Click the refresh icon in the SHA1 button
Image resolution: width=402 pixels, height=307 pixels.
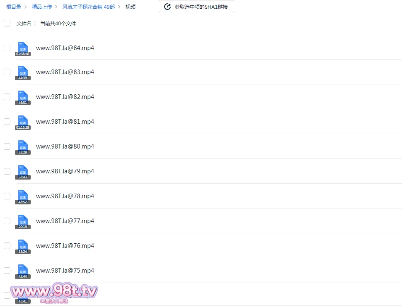click(x=167, y=7)
